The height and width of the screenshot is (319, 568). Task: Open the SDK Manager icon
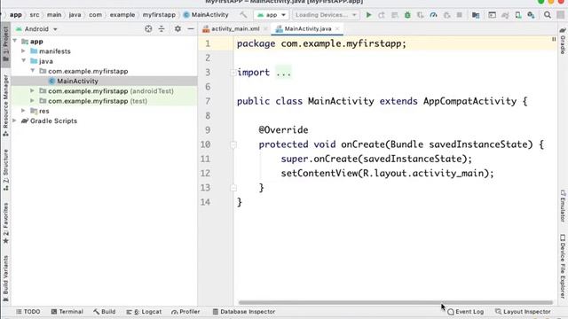[531, 15]
